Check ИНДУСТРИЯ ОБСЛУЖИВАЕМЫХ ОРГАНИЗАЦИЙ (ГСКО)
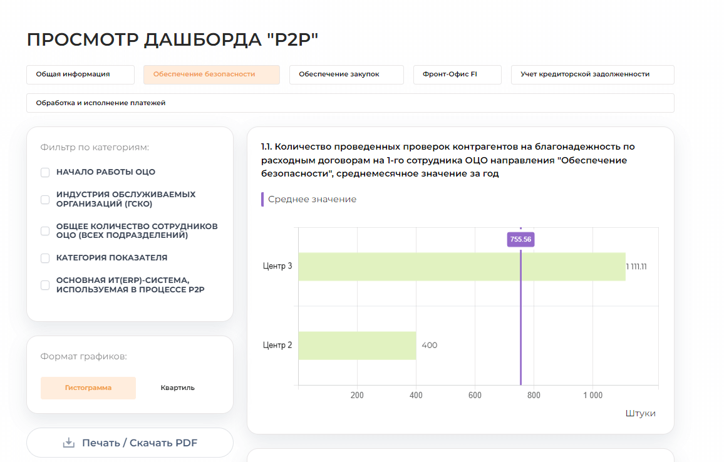 44,199
